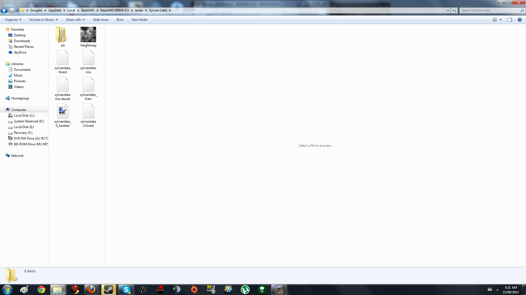Navigate to Douglas in address breadcrumb
This screenshot has height=295, width=526.
pos(36,10)
